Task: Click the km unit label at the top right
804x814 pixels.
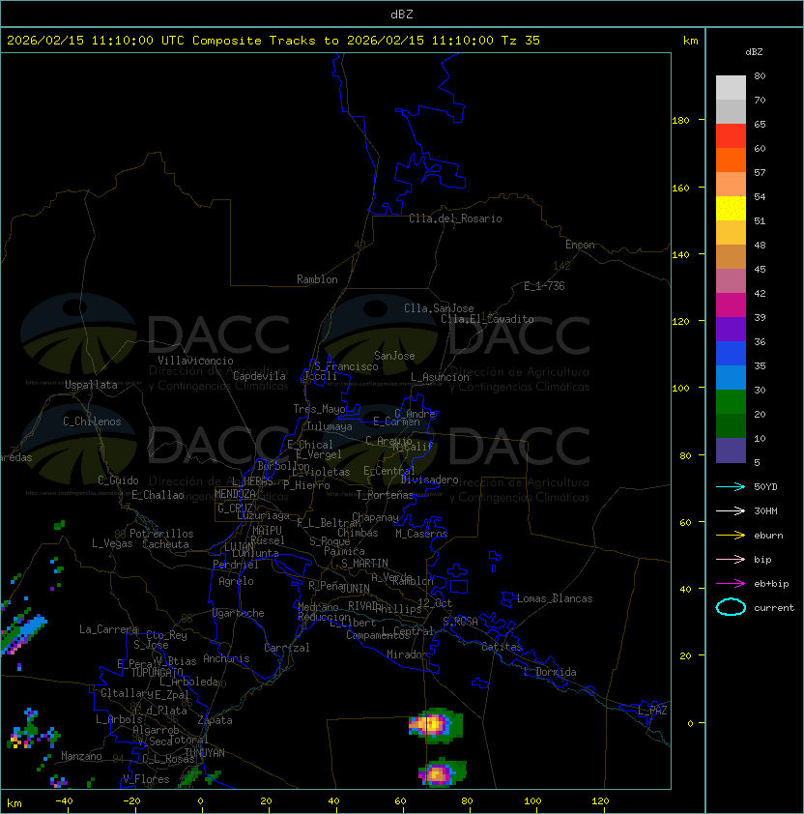Action: pyautogui.click(x=690, y=41)
